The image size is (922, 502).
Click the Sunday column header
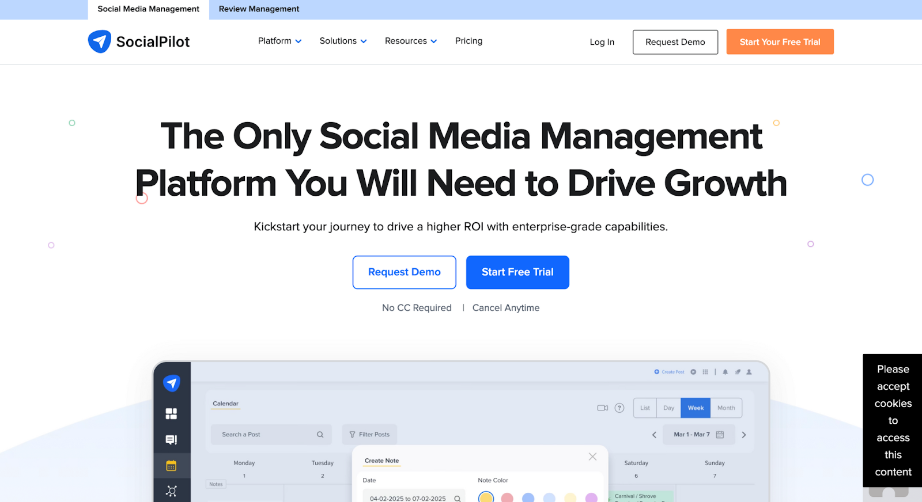click(715, 463)
